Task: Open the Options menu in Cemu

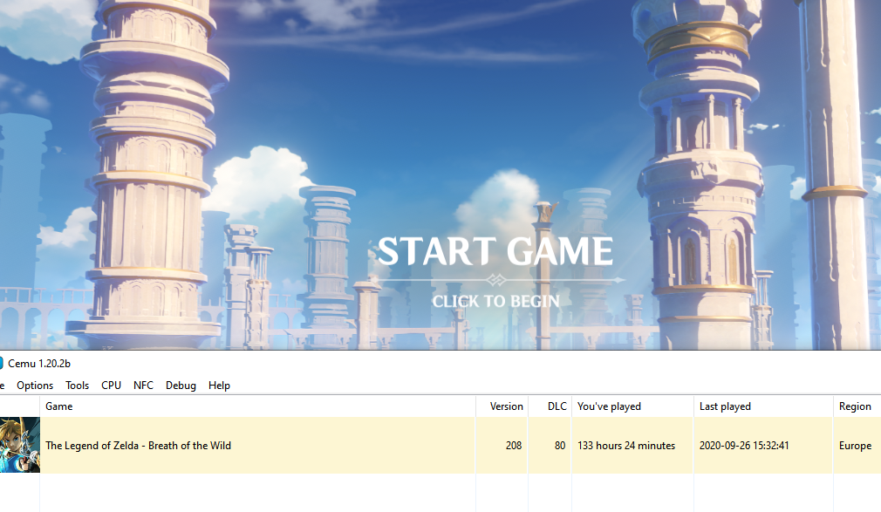Action: [x=35, y=385]
